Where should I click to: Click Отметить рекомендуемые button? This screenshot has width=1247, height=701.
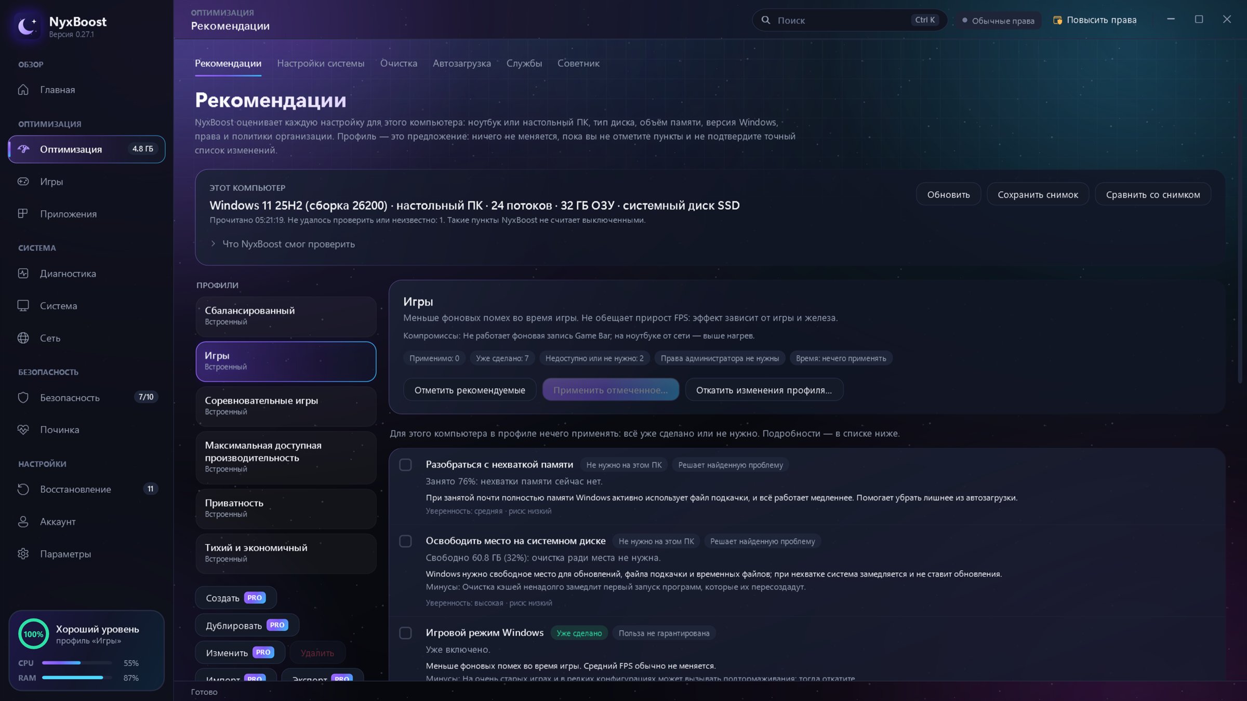pos(470,390)
